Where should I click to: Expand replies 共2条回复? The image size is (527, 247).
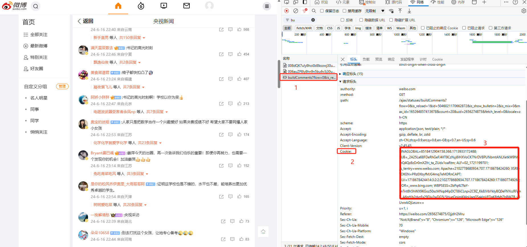pos(130,63)
